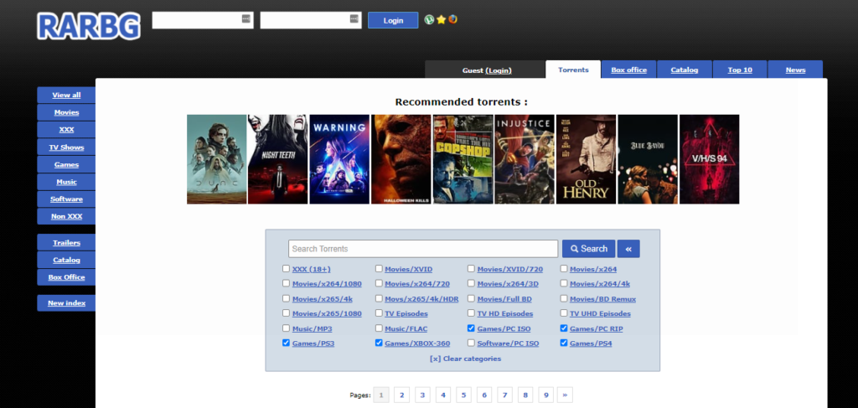Collapse categories with the « button

628,249
